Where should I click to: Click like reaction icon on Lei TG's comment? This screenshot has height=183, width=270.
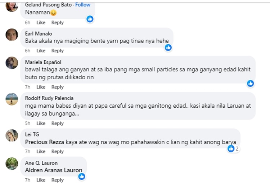coord(231,148)
